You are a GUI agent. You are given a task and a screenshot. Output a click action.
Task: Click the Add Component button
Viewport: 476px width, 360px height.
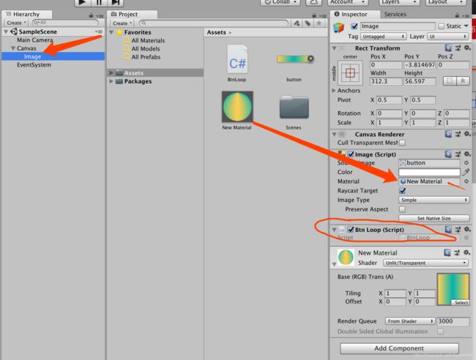tap(399, 348)
